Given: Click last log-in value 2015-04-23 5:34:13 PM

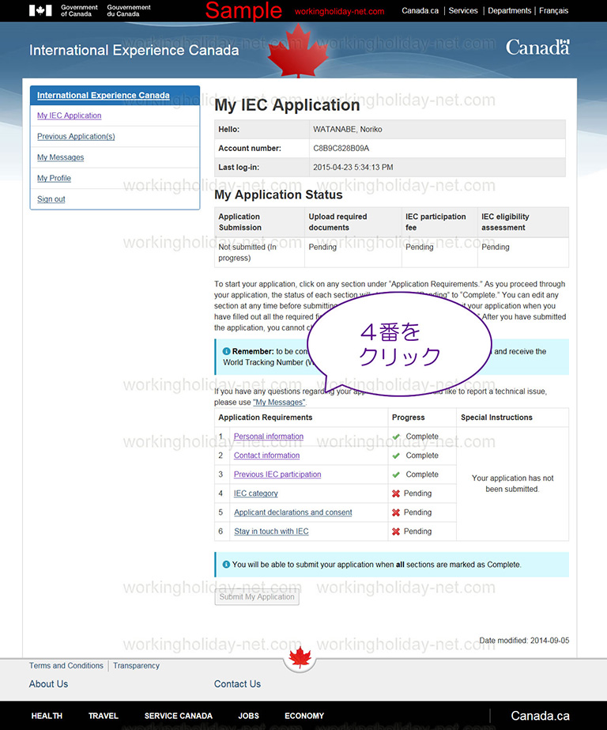Looking at the screenshot, I should 353,168.
